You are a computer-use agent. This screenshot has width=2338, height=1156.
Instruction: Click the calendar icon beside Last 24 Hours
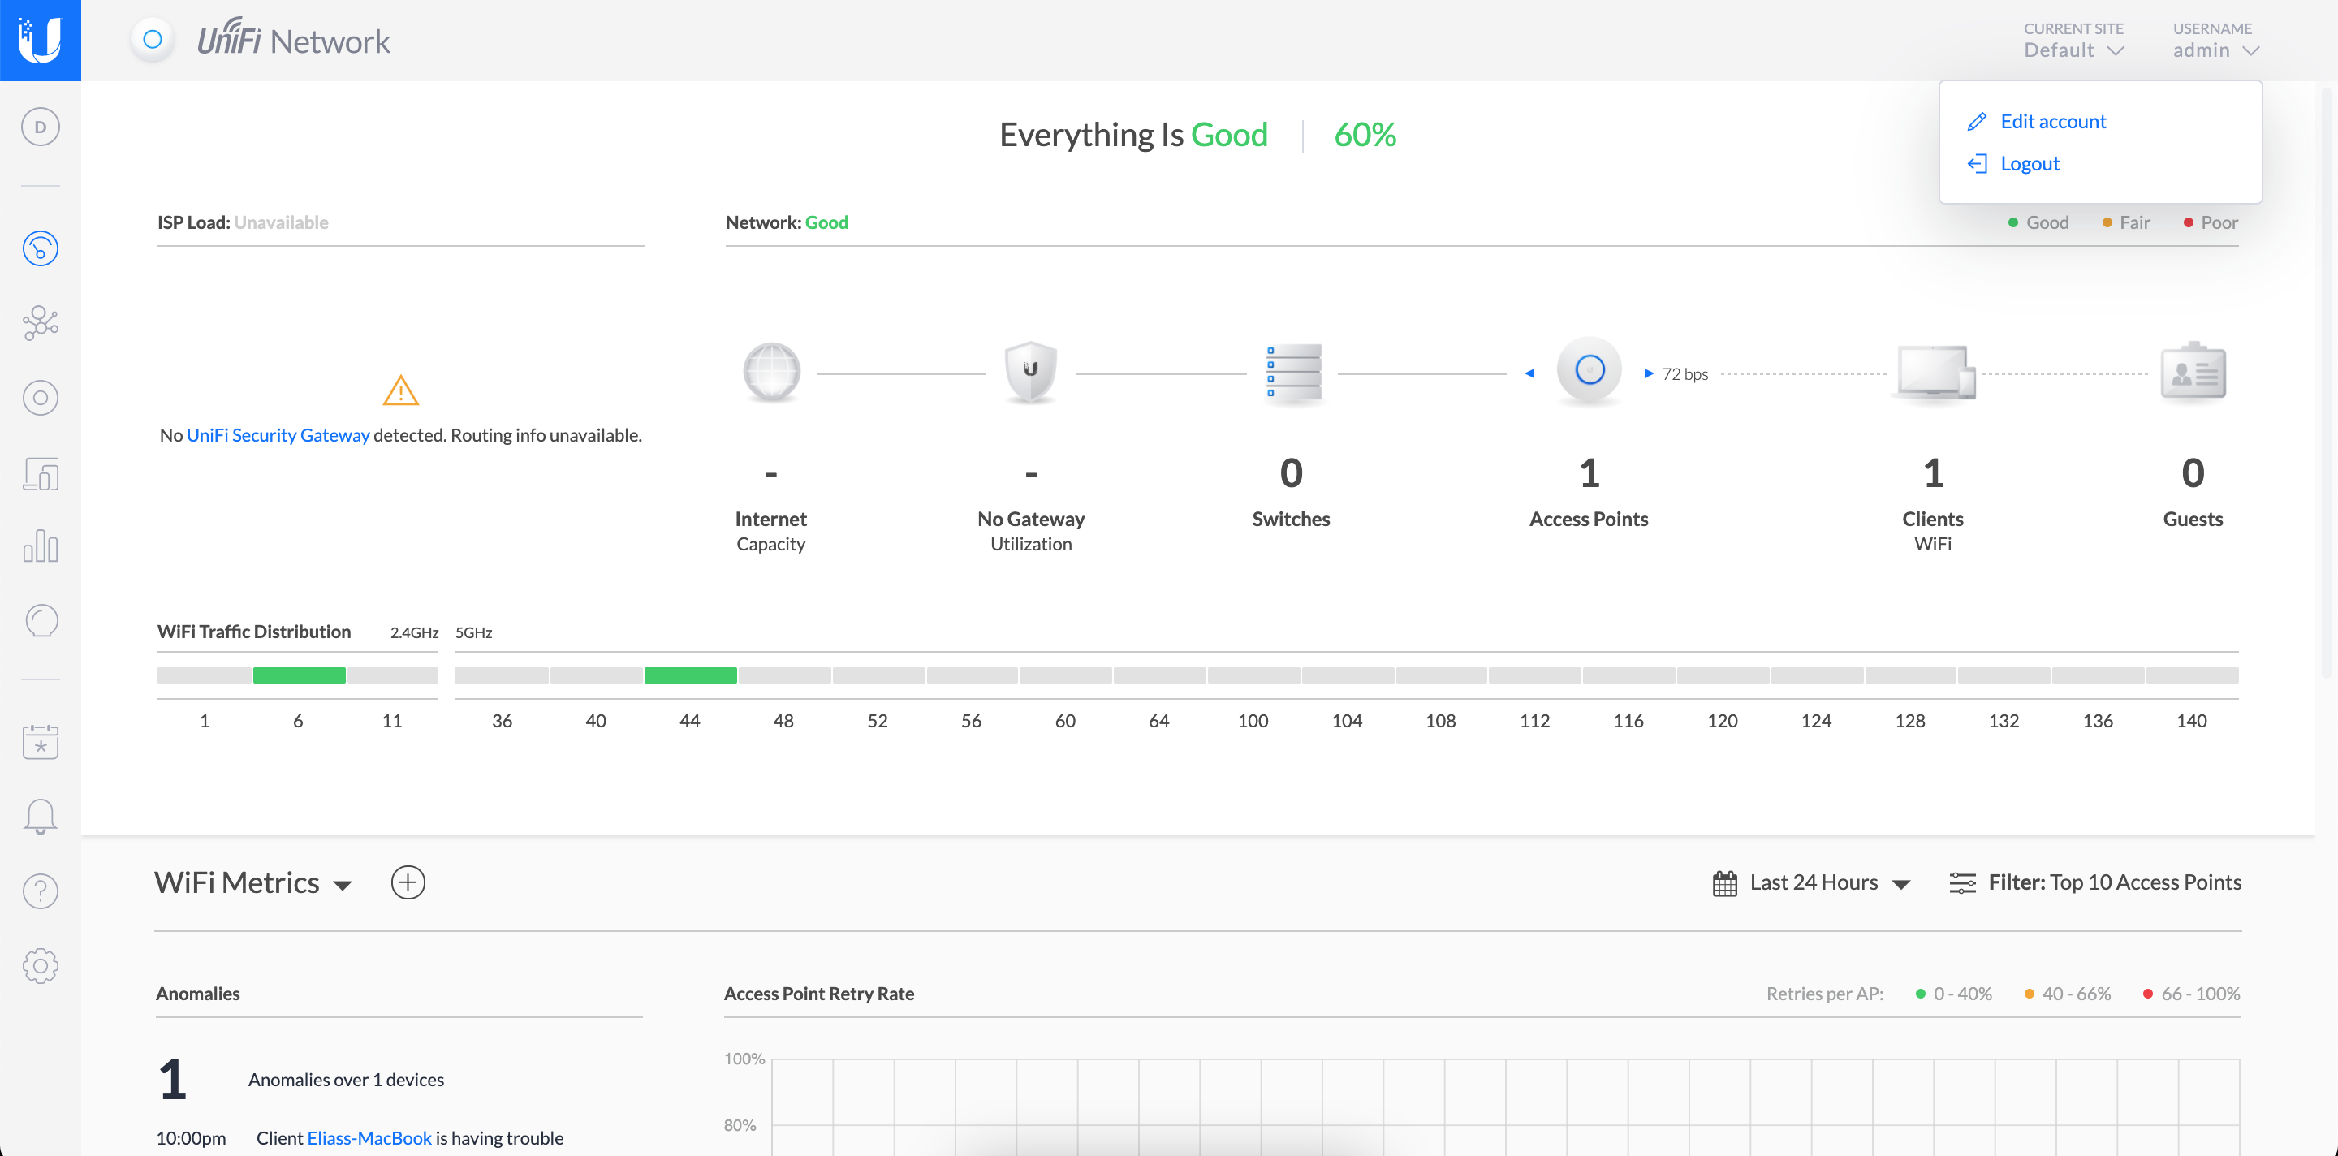1724,883
